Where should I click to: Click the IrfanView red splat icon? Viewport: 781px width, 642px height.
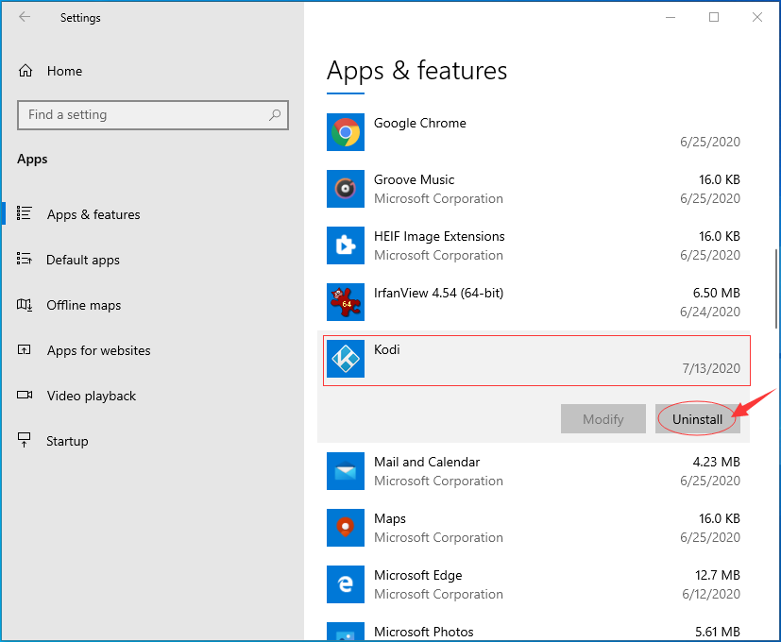click(346, 302)
